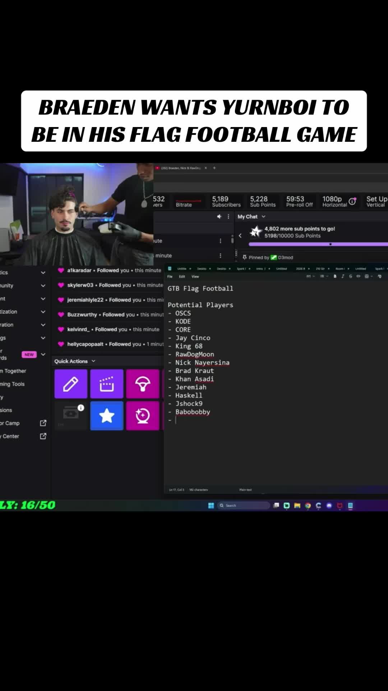
Task: Open the 'ming Tools' sidebar link
Action: pyautogui.click(x=13, y=384)
